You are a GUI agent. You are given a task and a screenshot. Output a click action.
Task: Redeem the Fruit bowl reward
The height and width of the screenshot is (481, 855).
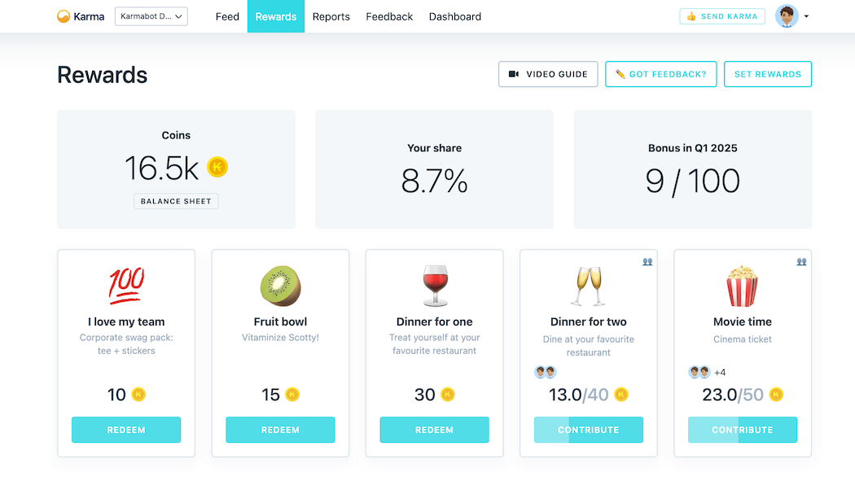tap(280, 430)
